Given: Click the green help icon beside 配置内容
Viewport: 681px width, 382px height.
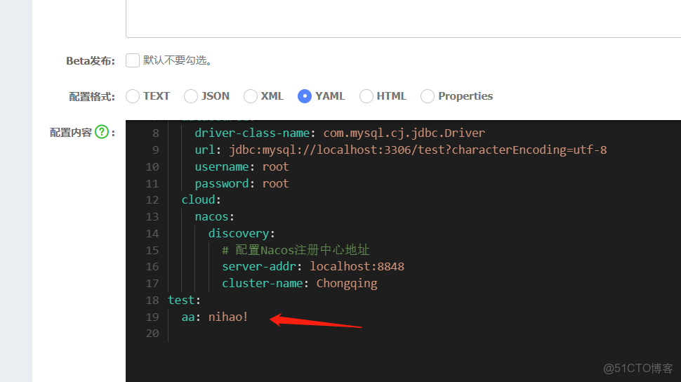Looking at the screenshot, I should 102,132.
